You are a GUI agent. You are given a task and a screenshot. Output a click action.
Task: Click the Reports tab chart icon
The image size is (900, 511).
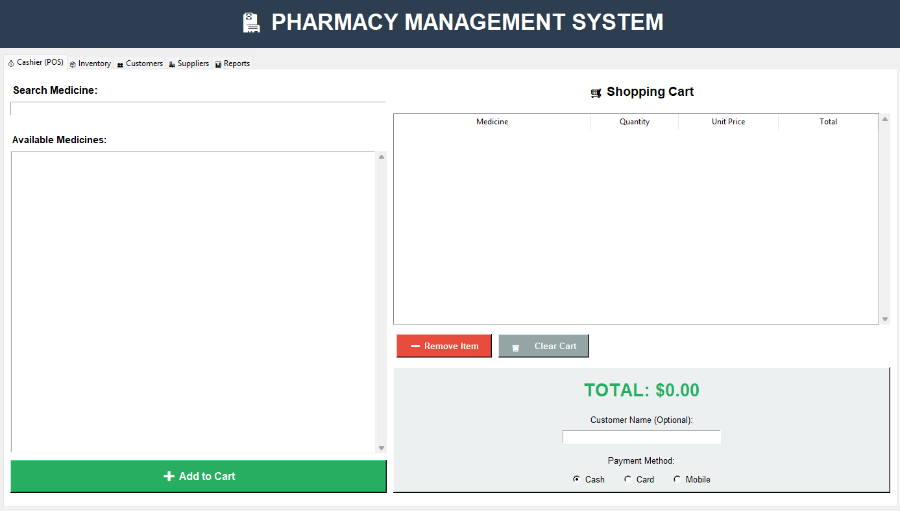[218, 64]
